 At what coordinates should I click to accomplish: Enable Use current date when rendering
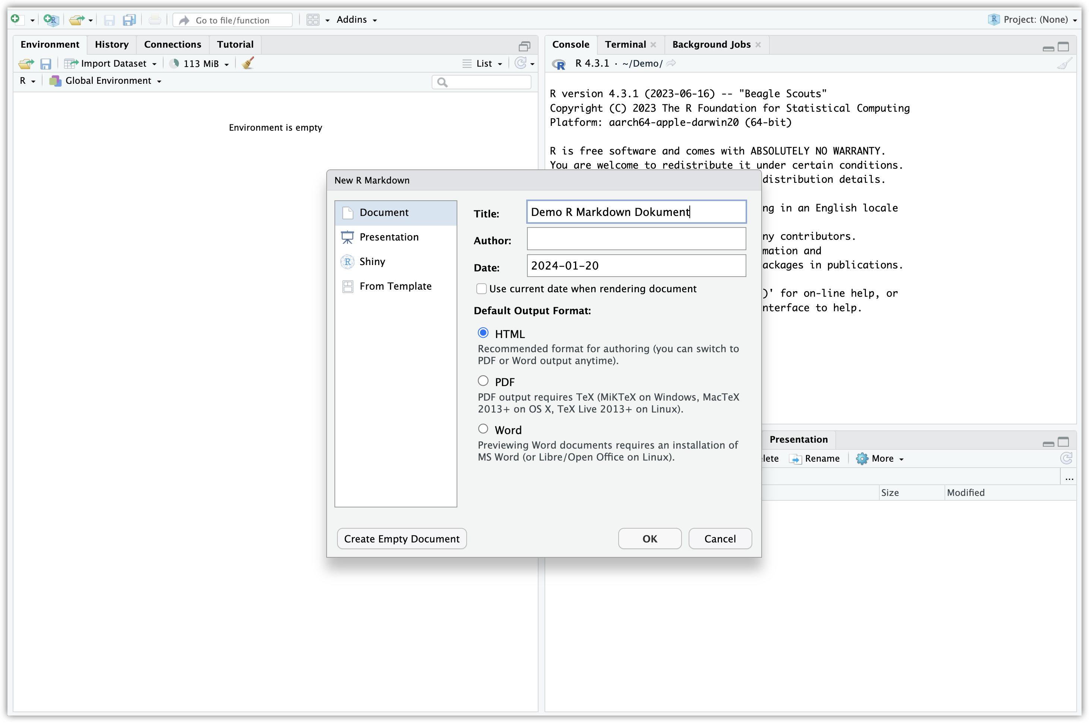(482, 289)
